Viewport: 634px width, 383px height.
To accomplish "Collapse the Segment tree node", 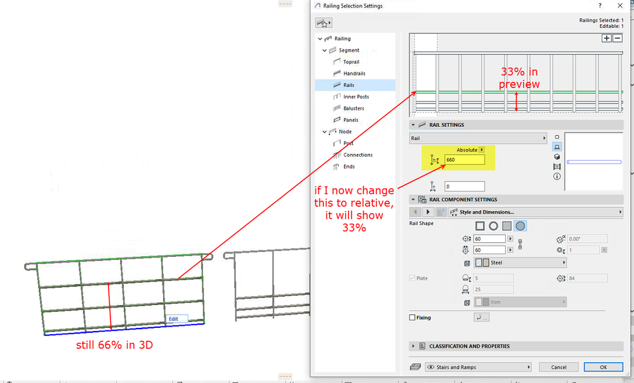I will pyautogui.click(x=324, y=51).
